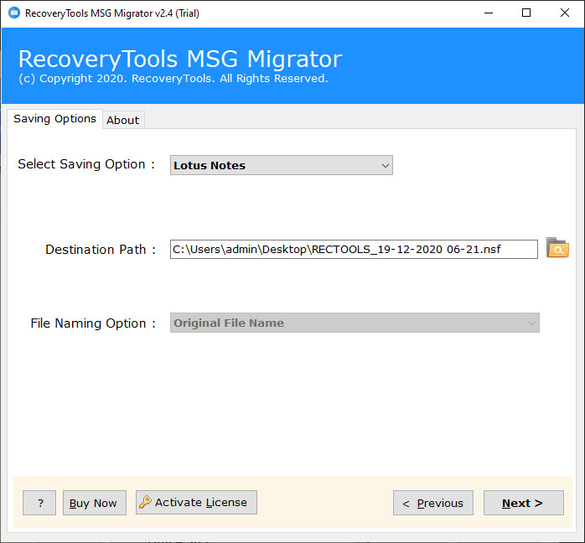Minimize the MSG Migrator window
Screen dimensions: 585x543
pos(489,13)
